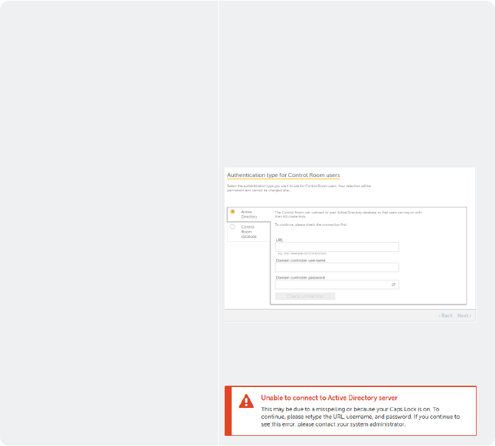Click the 'Authentication type for Control Room users' title
Viewport: 495px width, 446px height.
[283, 175]
